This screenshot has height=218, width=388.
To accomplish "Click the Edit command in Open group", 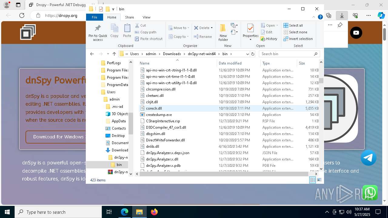I will click(266, 32).
